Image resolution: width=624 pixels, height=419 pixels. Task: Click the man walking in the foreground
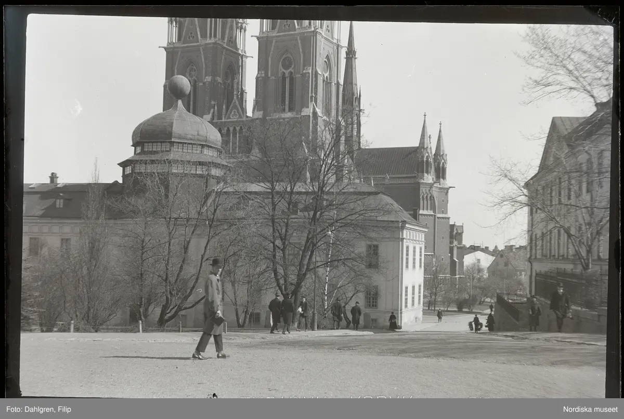click(212, 312)
